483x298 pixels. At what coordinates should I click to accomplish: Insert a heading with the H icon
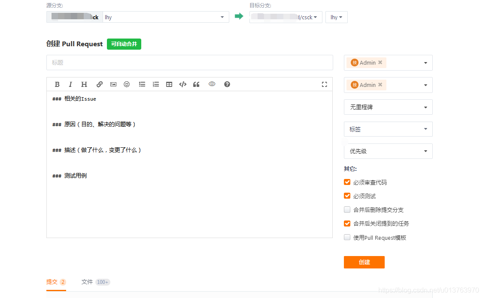click(84, 84)
